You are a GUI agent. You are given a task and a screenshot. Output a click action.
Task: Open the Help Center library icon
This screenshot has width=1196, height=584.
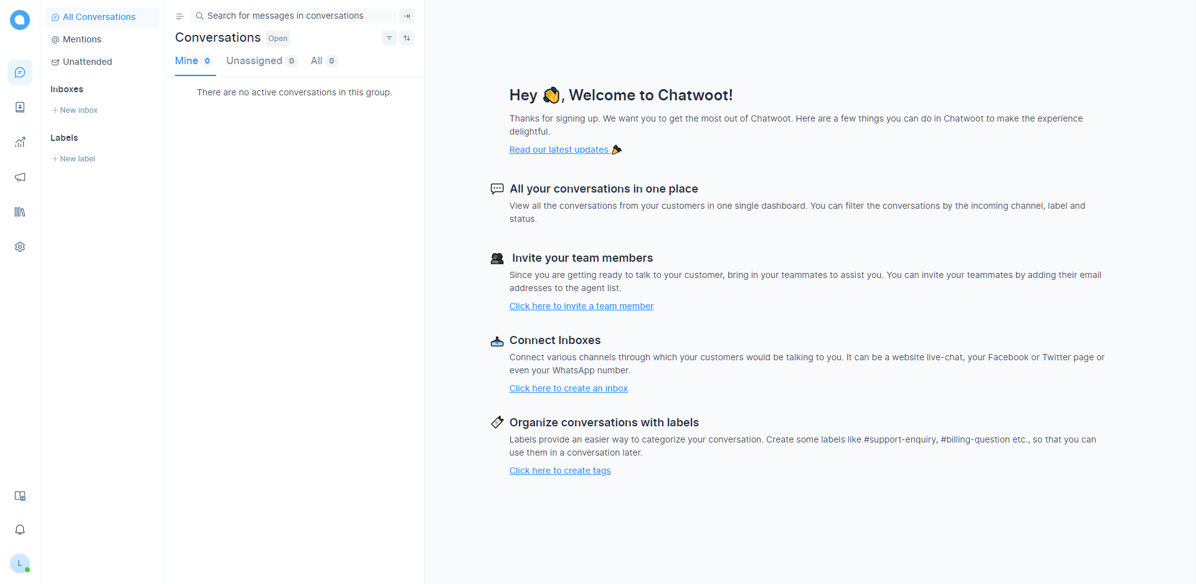pos(20,212)
